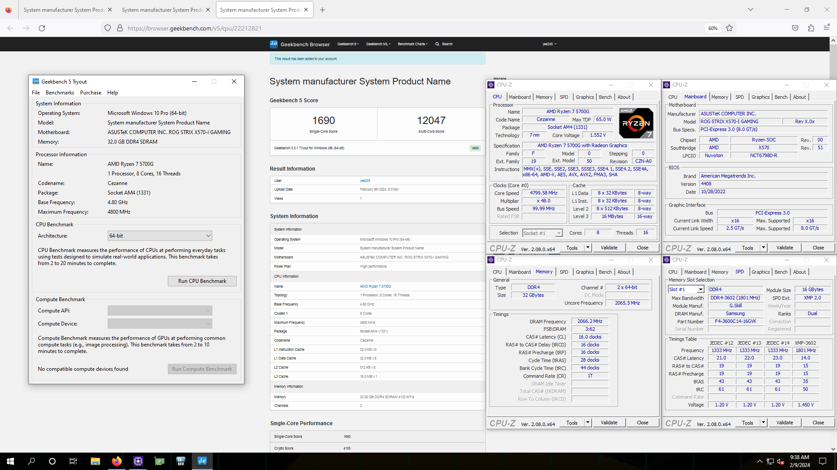Click Geekbench Browser logo in site header
Screen dimensions: 837x470
(x=300, y=44)
